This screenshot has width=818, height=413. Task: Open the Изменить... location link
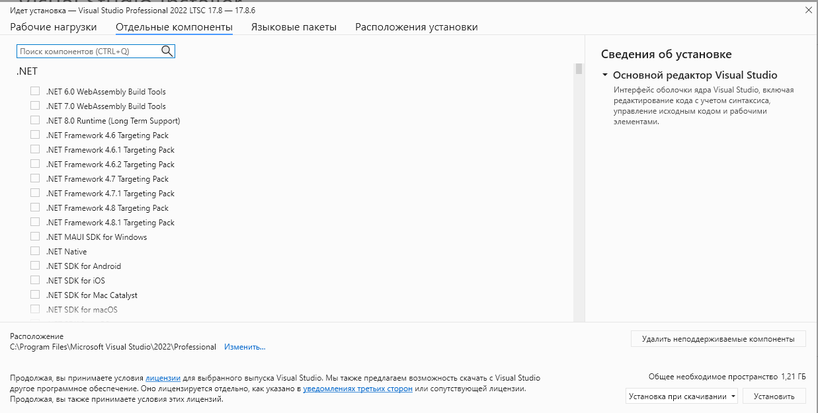click(x=245, y=347)
